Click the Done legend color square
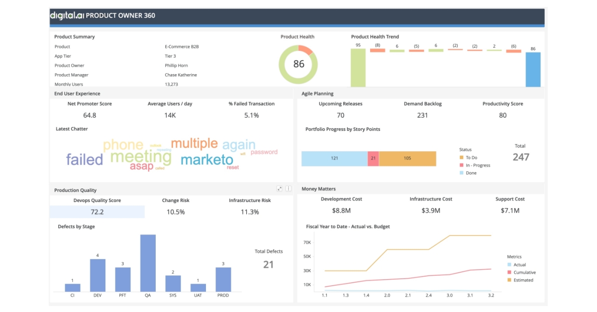 tap(463, 173)
